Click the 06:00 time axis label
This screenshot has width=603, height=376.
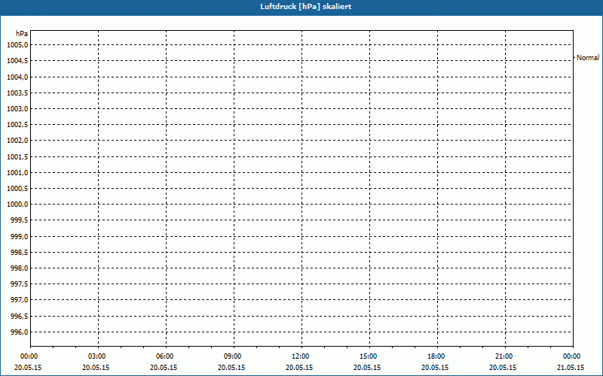tap(164, 356)
